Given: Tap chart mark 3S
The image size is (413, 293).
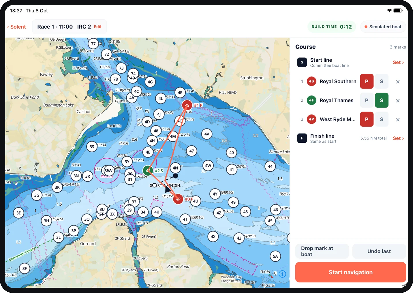Looking at the screenshot, I should [x=92, y=146].
